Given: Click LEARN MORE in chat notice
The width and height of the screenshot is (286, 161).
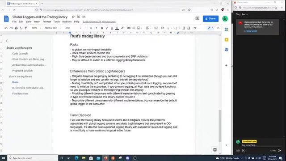Looking at the screenshot, I should click(x=251, y=31).
